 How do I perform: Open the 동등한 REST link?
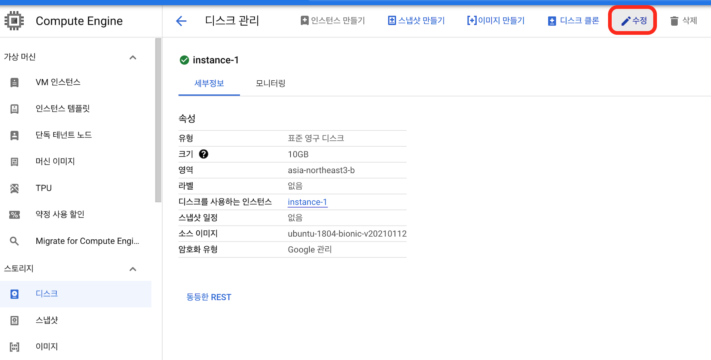[x=209, y=297]
